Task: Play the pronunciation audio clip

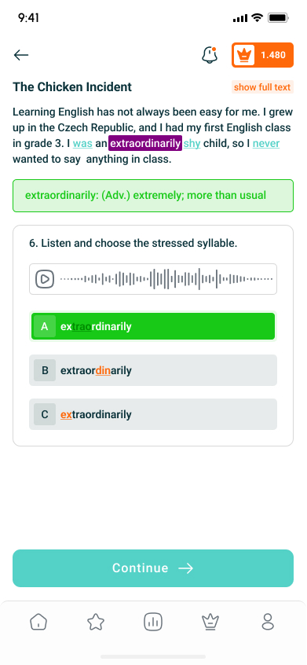Action: pyautogui.click(x=45, y=279)
